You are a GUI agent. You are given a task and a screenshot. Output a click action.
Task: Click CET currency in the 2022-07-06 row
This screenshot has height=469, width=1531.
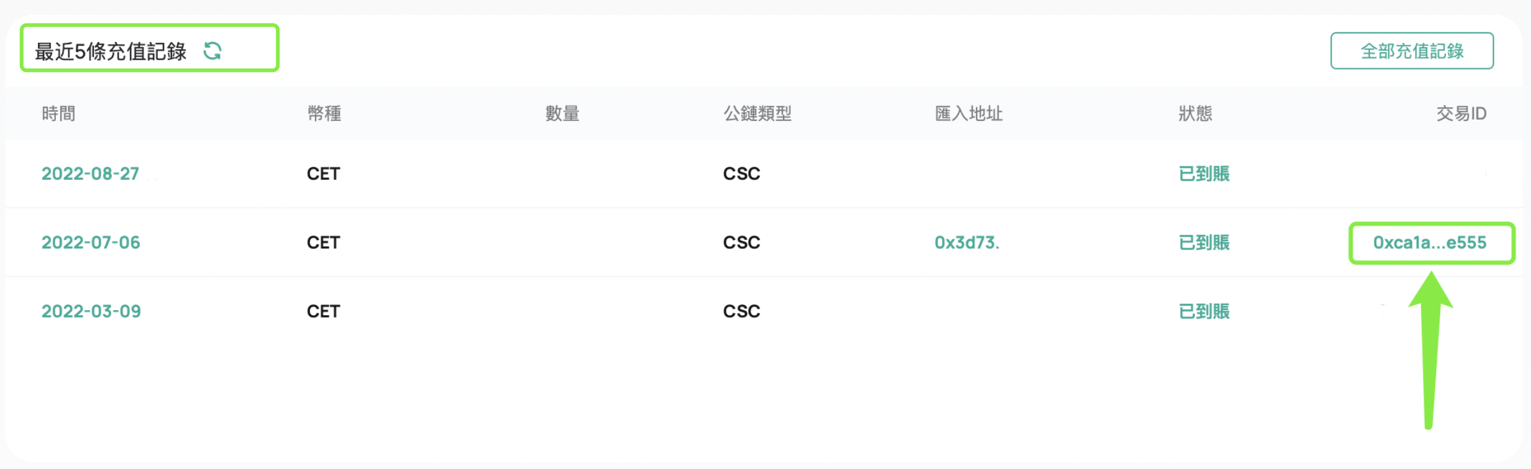(323, 243)
